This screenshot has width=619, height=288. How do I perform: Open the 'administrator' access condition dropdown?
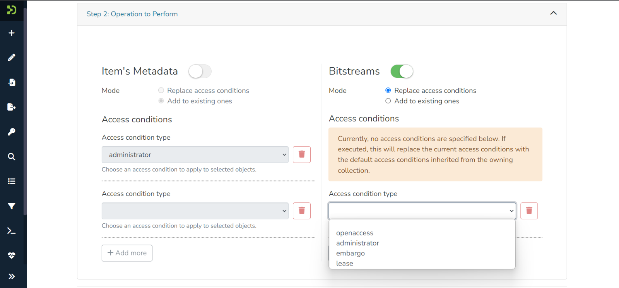click(195, 155)
